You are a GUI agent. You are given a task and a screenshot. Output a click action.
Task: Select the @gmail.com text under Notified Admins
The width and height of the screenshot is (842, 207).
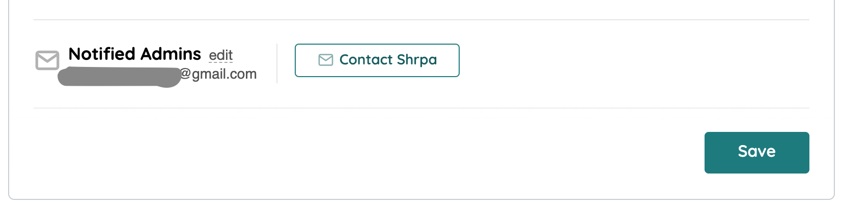[219, 74]
